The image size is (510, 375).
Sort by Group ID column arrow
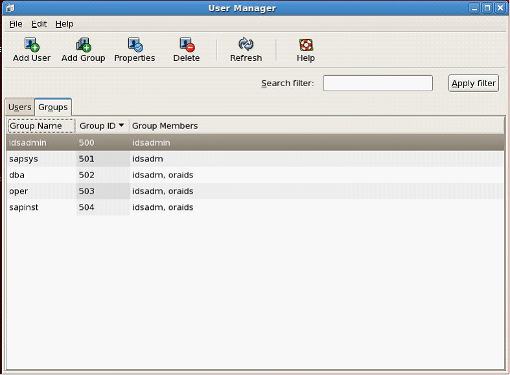[x=121, y=126]
